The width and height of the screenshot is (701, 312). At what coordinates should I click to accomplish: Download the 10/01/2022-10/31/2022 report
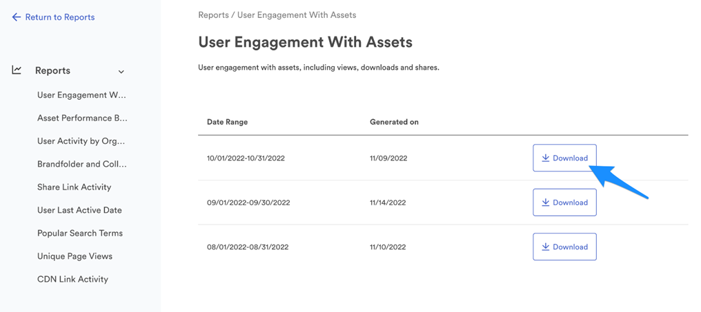click(564, 158)
